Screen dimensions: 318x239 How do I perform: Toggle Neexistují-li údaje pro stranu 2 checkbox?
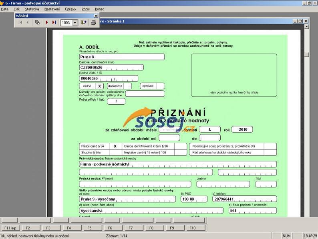click(x=270, y=146)
